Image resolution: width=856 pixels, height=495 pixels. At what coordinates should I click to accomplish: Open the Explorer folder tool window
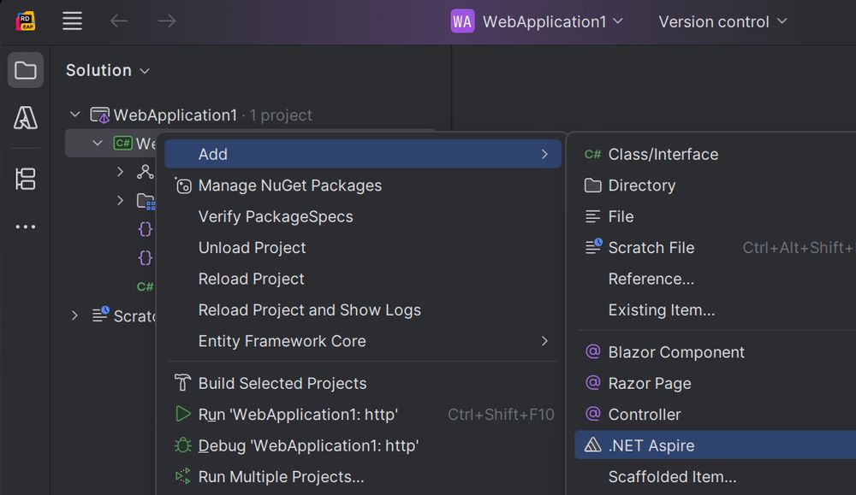point(25,70)
